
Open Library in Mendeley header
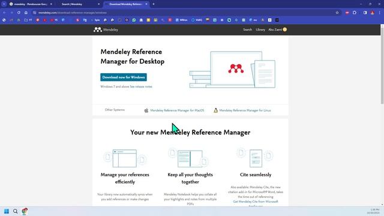(x=260, y=29)
